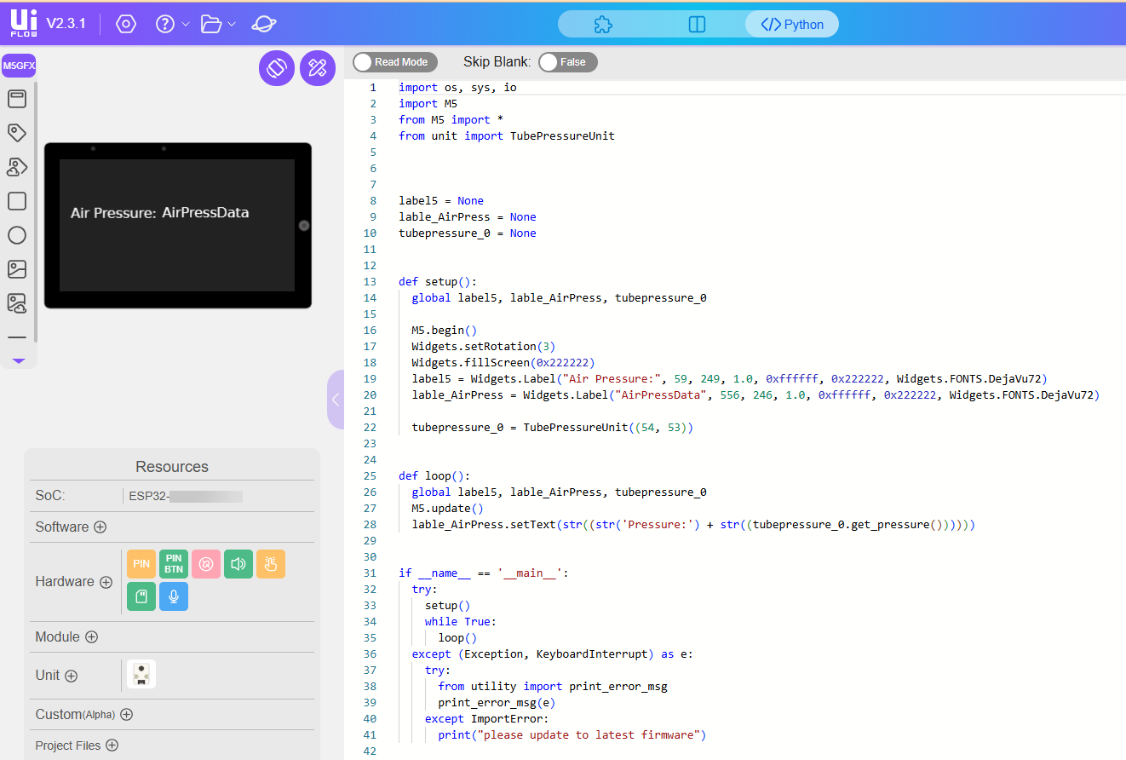
Task: Click the M5GFX widget category button
Action: coord(19,66)
